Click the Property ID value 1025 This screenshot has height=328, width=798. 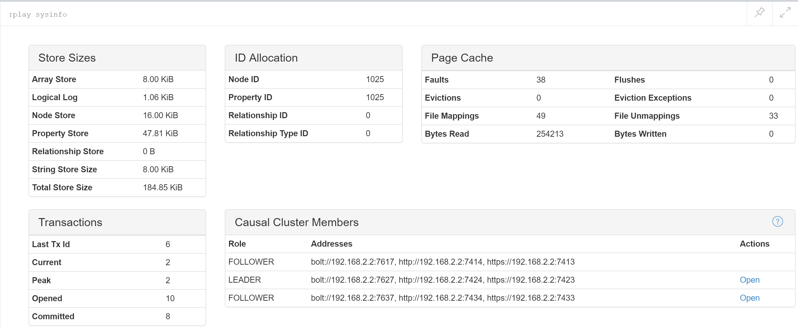tap(375, 97)
